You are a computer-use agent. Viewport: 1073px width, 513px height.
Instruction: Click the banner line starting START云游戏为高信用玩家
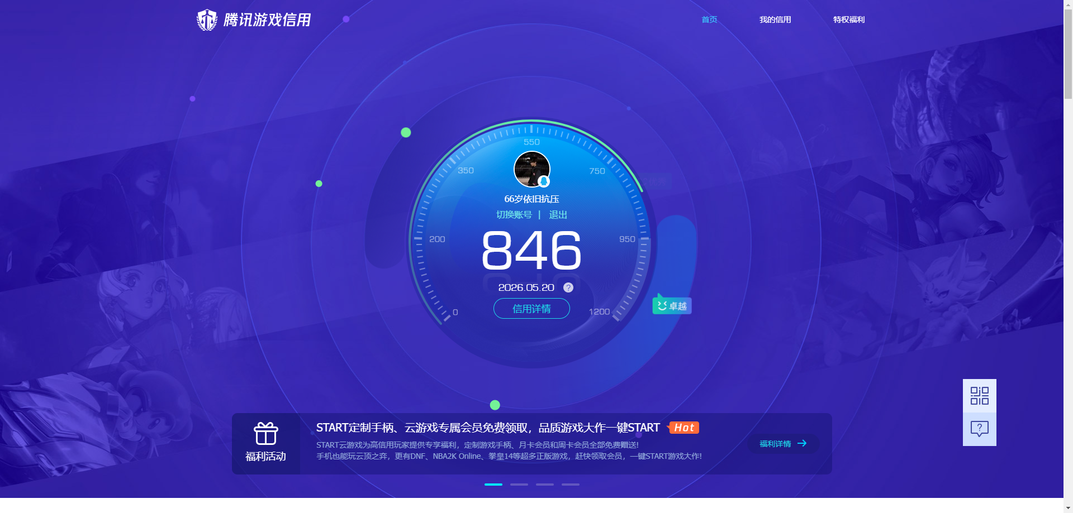click(x=477, y=445)
